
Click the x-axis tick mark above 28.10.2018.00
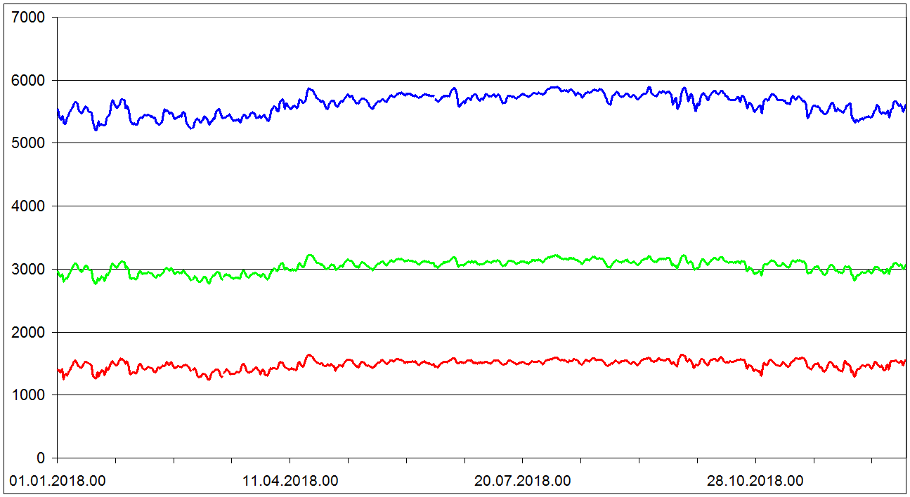pyautogui.click(x=755, y=460)
